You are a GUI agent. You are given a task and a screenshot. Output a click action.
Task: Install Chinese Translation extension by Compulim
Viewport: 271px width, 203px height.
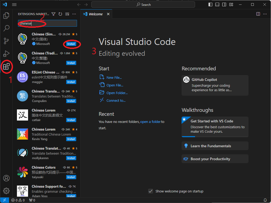pos(71,101)
